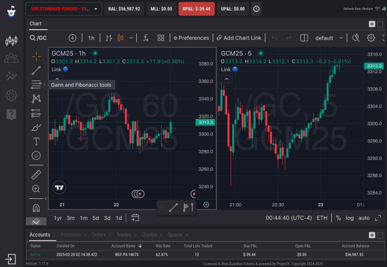Viewport: 387px width, 267px height.
Task: Open the forecasting and measurement tools
Action: (x=37, y=113)
